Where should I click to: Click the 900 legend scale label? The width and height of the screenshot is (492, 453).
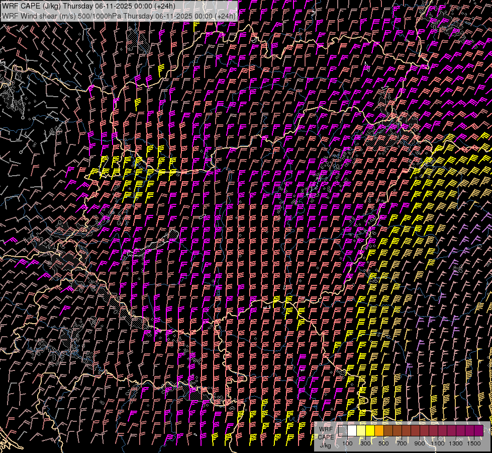[x=420, y=443]
